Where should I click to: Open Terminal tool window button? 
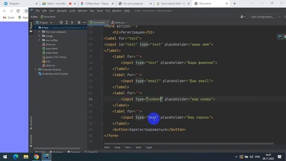(x=74, y=152)
